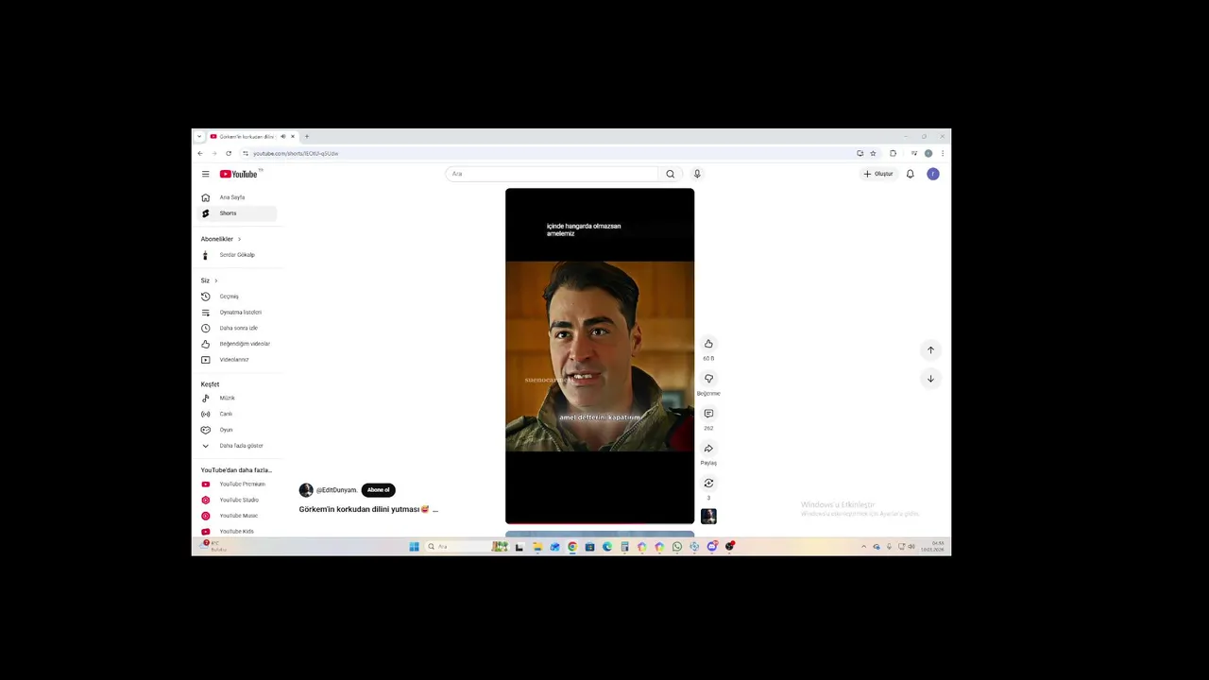Click the Windows taskbar search box
Image resolution: width=1209 pixels, height=680 pixels.
click(467, 547)
